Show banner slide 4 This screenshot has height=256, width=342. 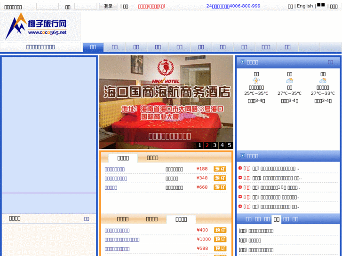(x=222, y=145)
